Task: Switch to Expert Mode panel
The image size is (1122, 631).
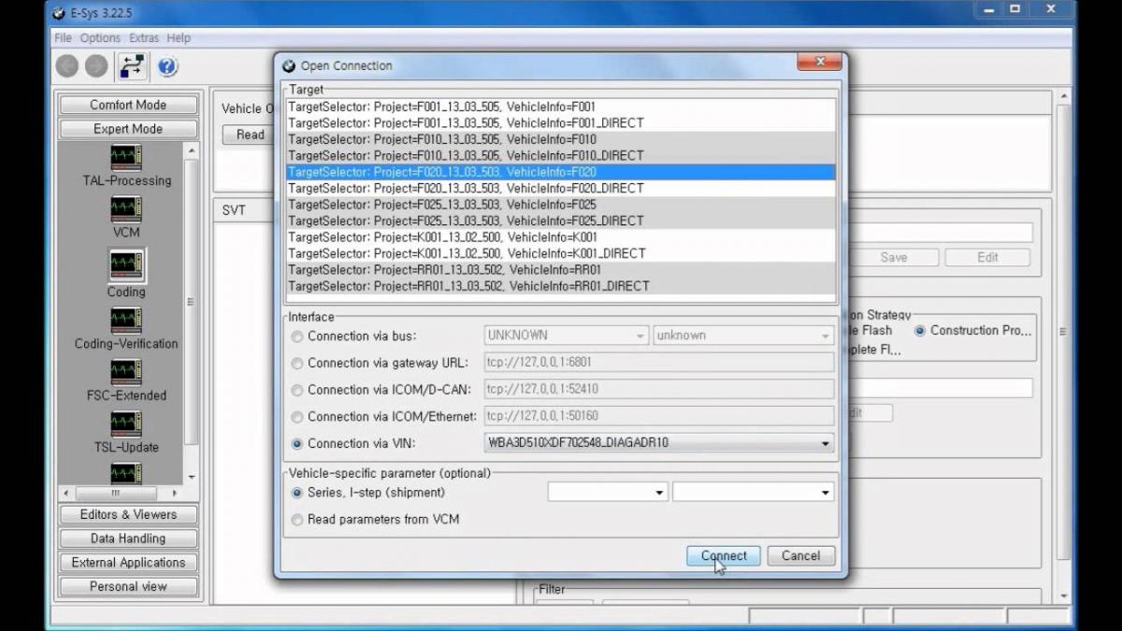Action: pos(128,129)
